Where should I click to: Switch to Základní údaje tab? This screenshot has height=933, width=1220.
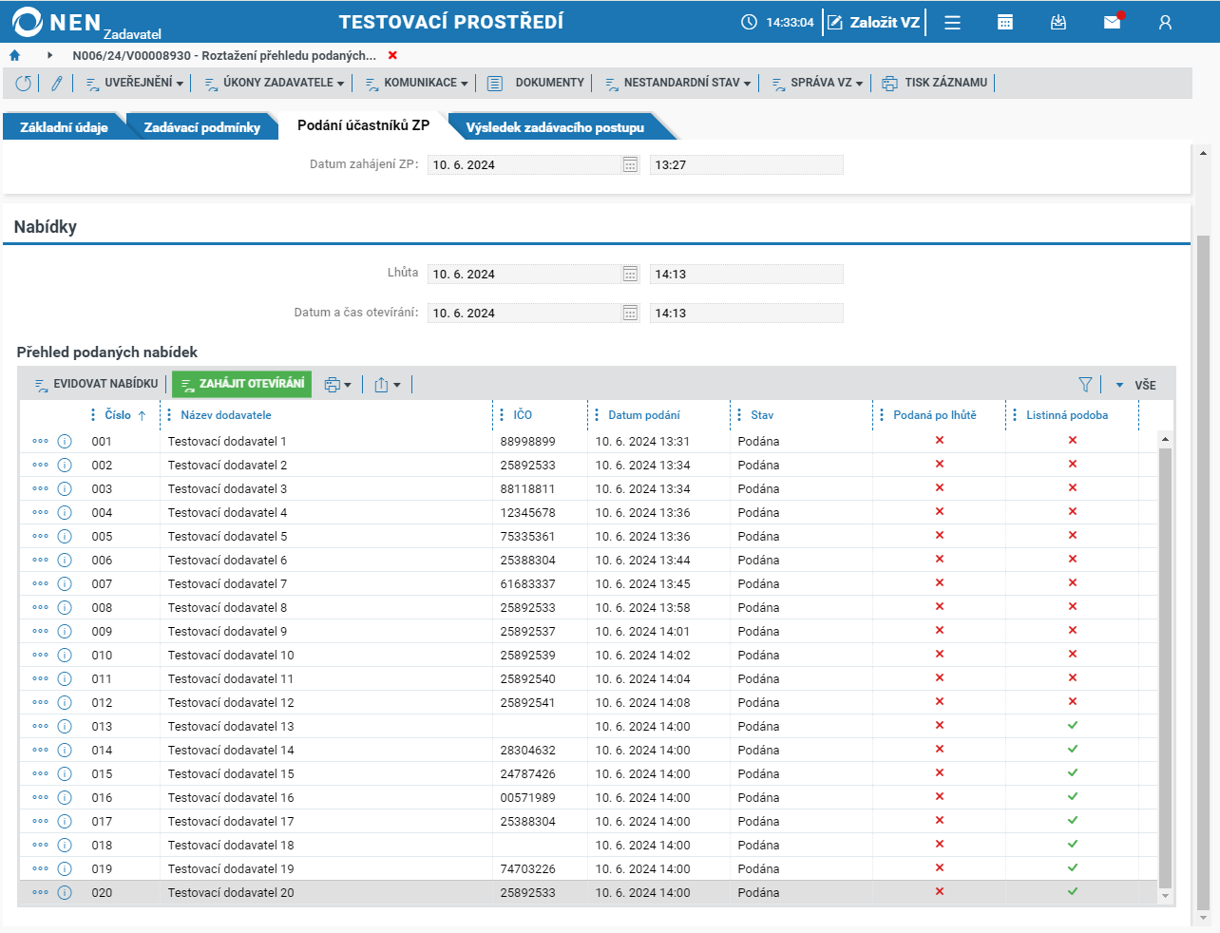point(64,127)
